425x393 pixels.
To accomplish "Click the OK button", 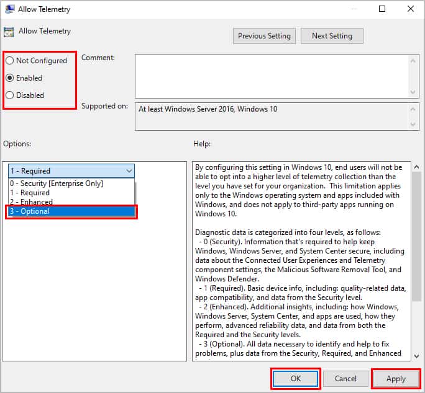I will (x=295, y=378).
